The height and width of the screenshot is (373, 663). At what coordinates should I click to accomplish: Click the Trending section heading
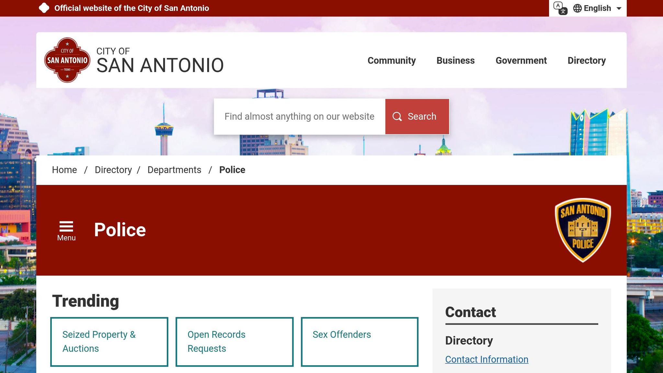coord(85,301)
